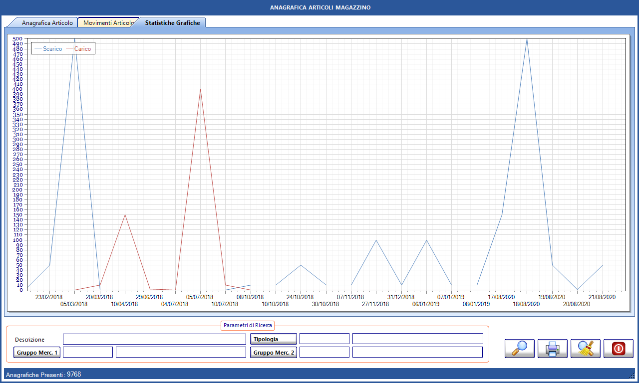The width and height of the screenshot is (639, 383).
Task: Click the magnifying glass search button
Action: (520, 348)
